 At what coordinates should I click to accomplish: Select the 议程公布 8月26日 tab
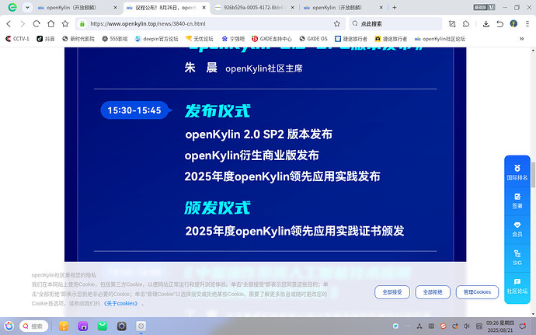pyautogui.click(x=166, y=7)
